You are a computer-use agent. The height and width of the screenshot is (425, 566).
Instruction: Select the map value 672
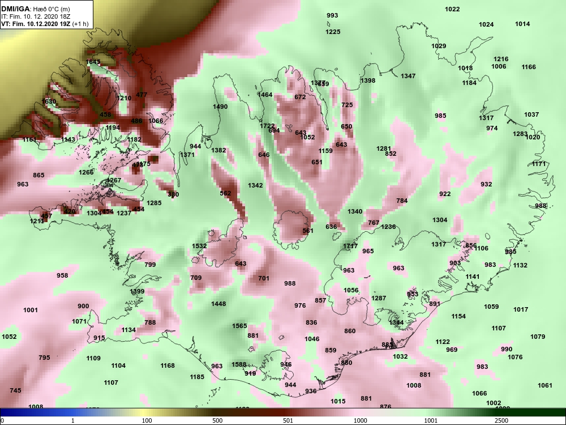pos(300,97)
